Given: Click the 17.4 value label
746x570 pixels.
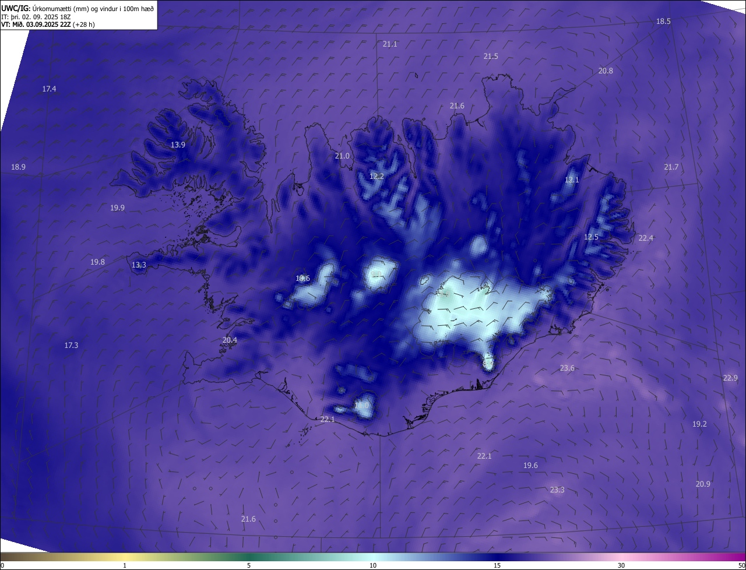Looking at the screenshot, I should point(49,89).
